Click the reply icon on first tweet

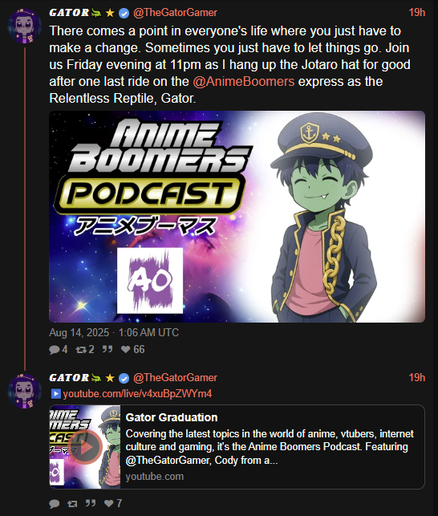(x=55, y=350)
